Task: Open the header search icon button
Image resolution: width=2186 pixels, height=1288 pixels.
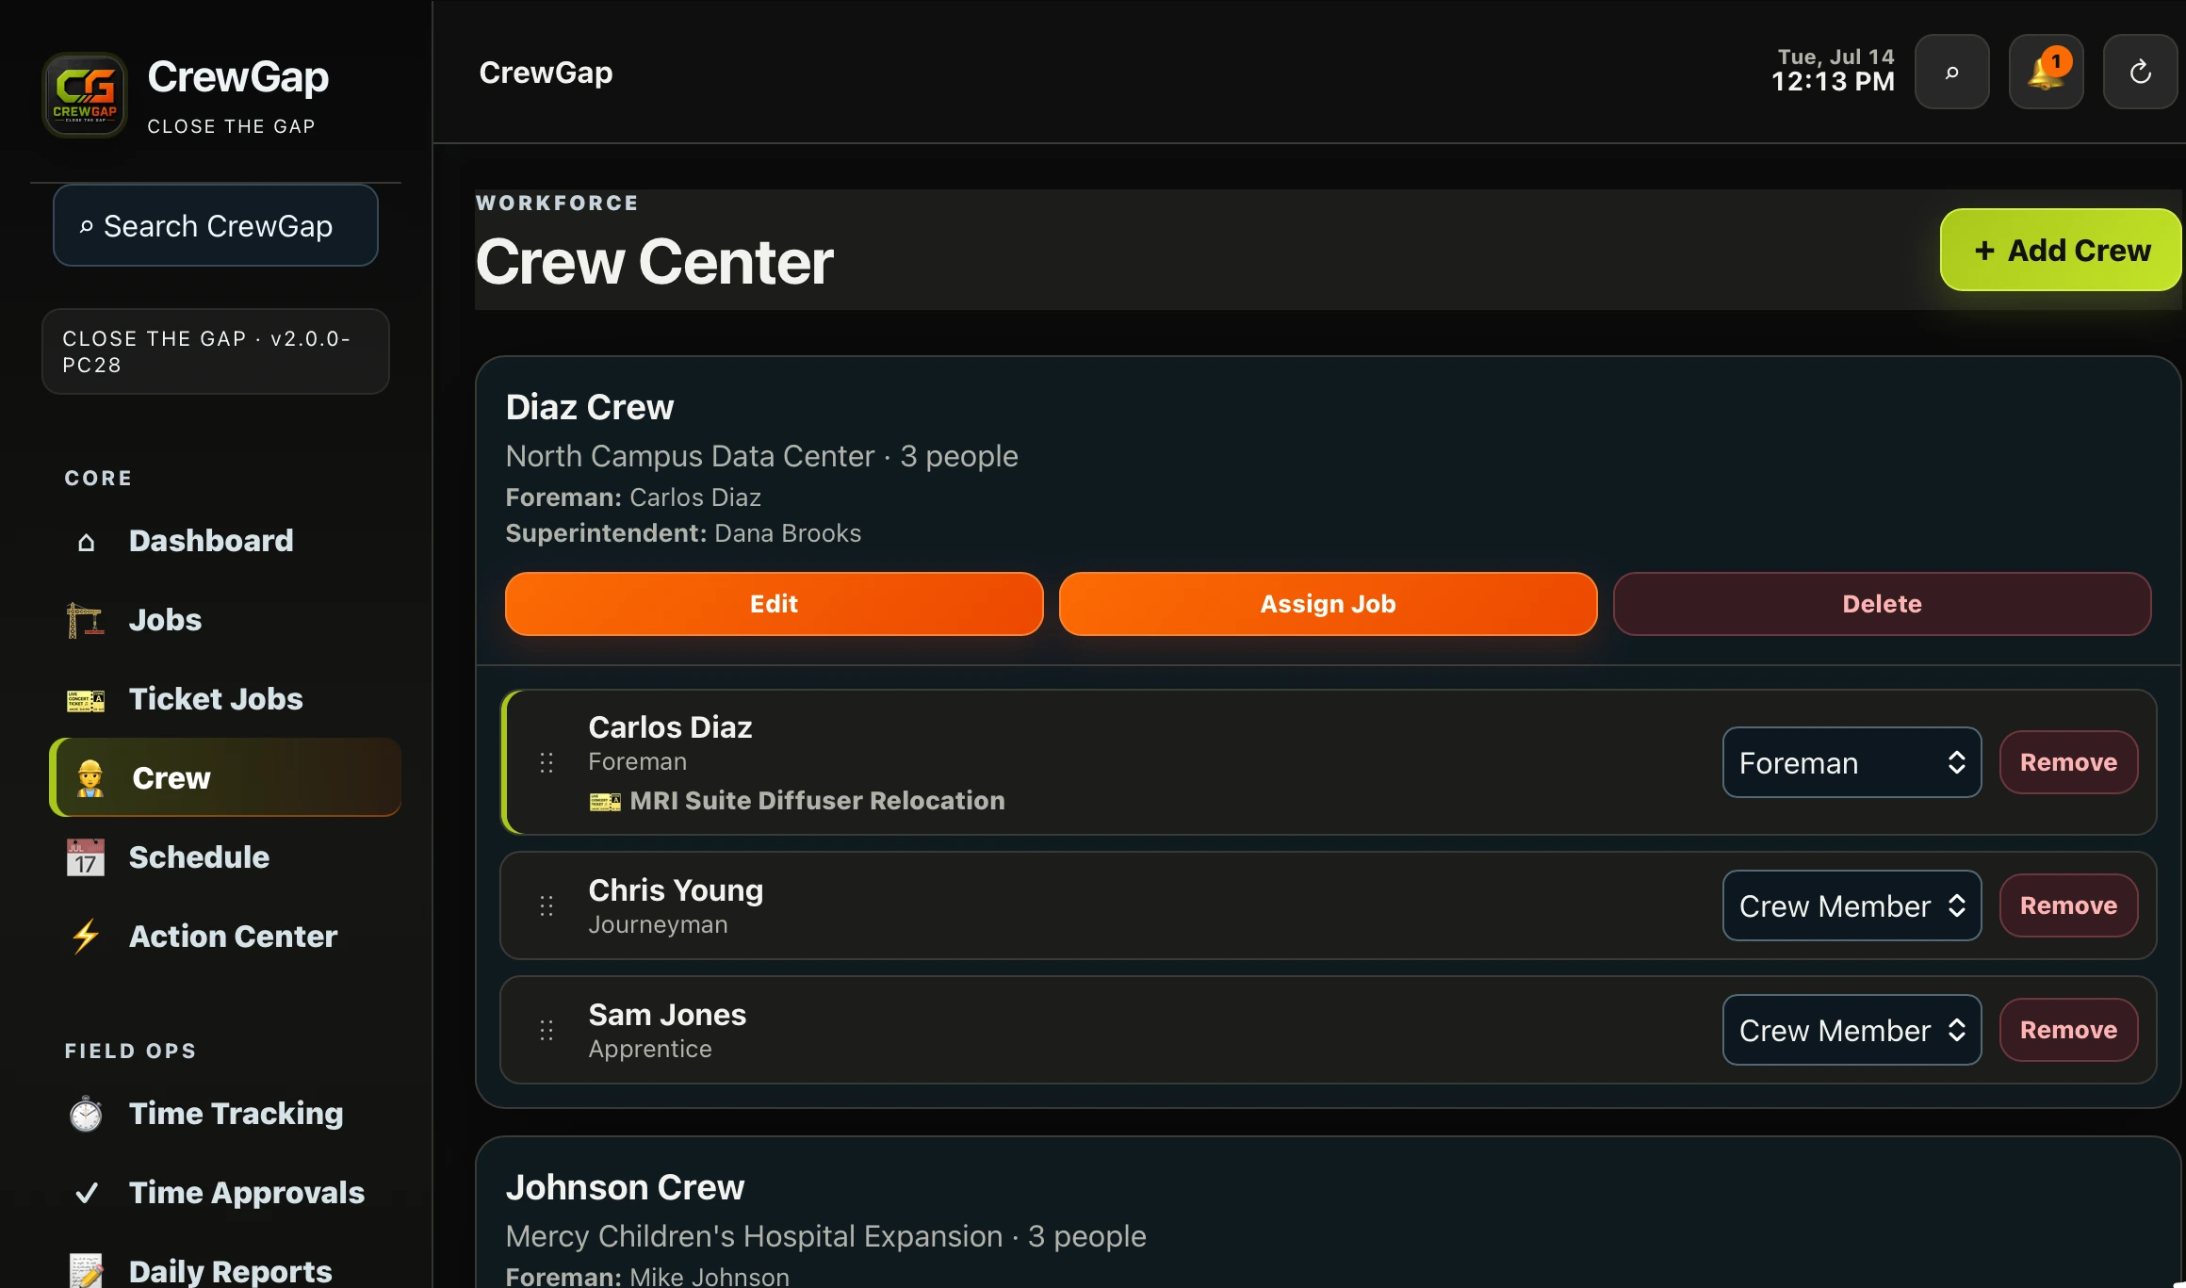Action: (x=1951, y=73)
